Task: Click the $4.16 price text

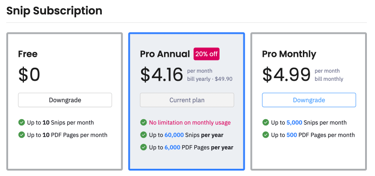Action: point(162,75)
